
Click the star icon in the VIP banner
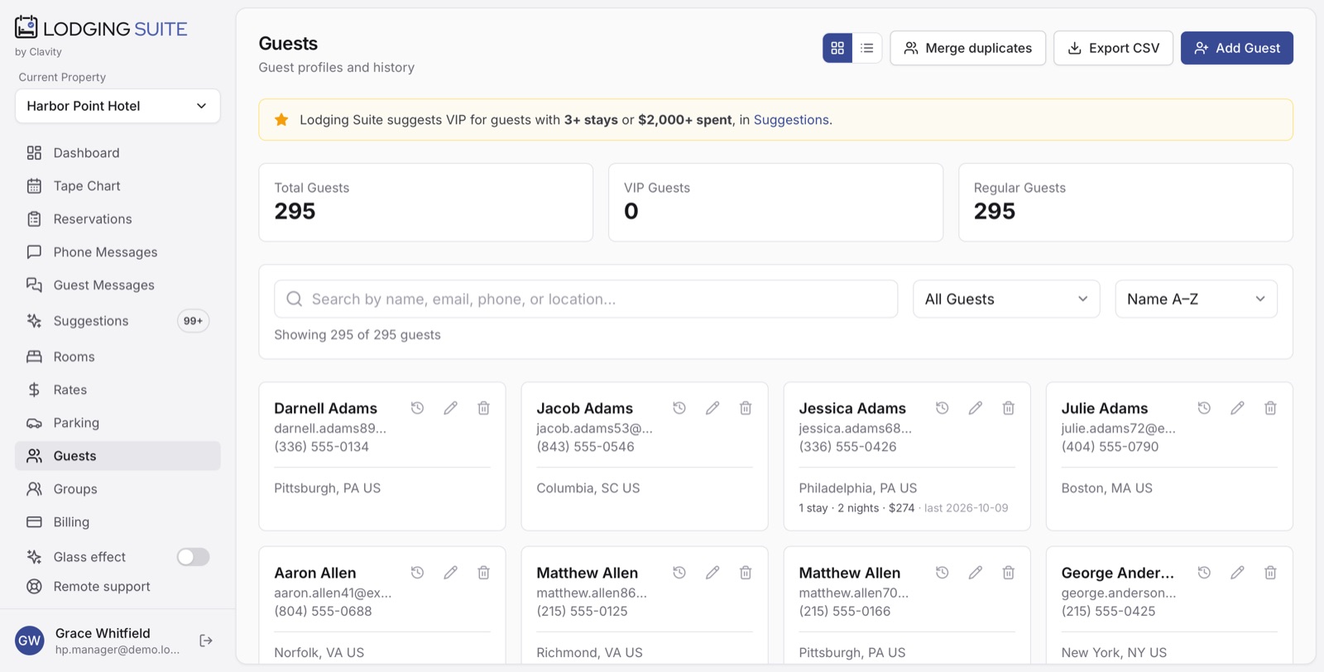pyautogui.click(x=281, y=120)
